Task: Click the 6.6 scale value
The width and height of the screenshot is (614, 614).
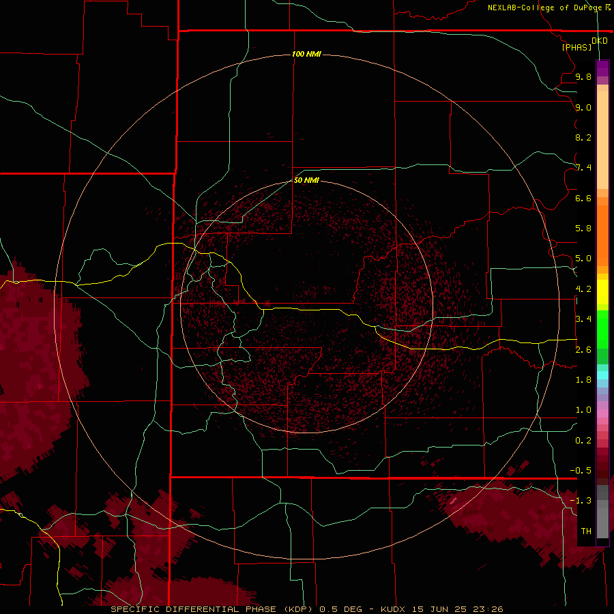Action: (583, 198)
